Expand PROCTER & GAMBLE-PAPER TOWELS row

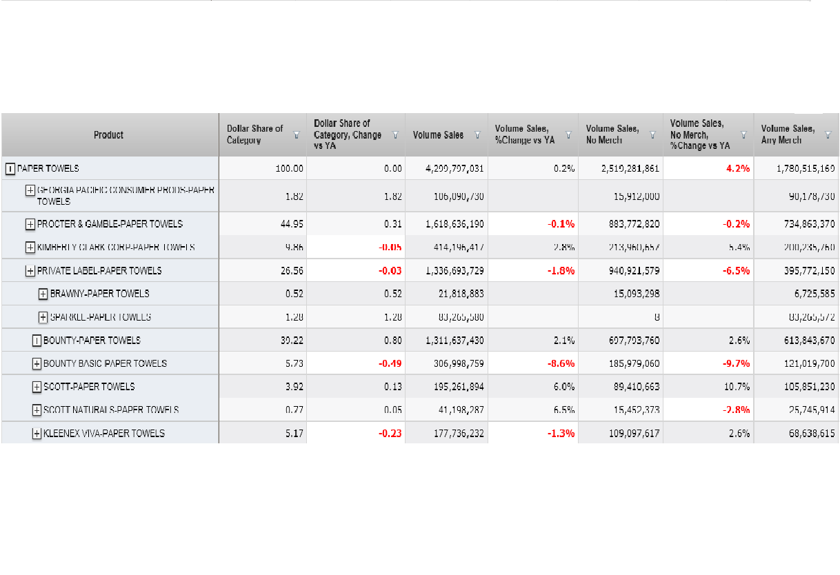[30, 224]
